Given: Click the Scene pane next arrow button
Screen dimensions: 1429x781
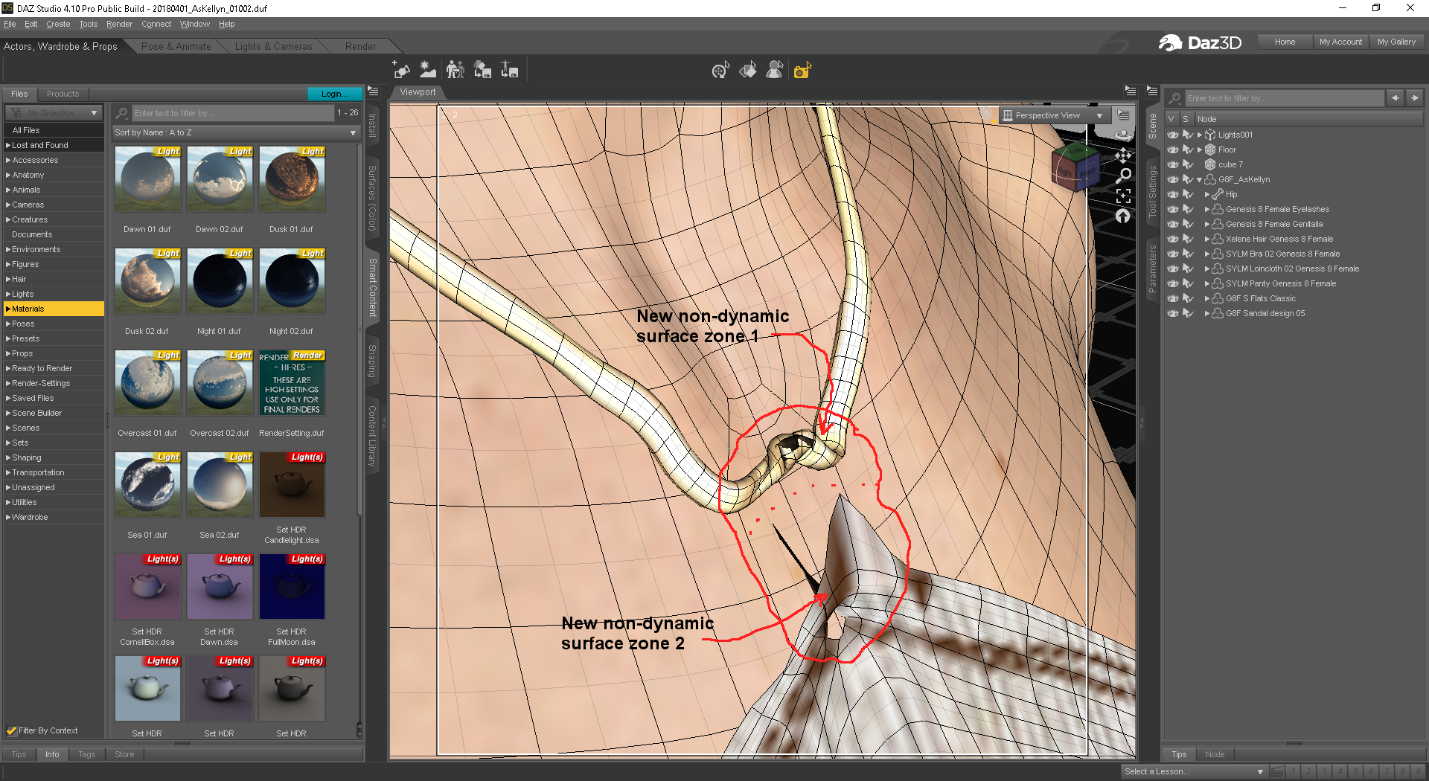Looking at the screenshot, I should pyautogui.click(x=1414, y=98).
